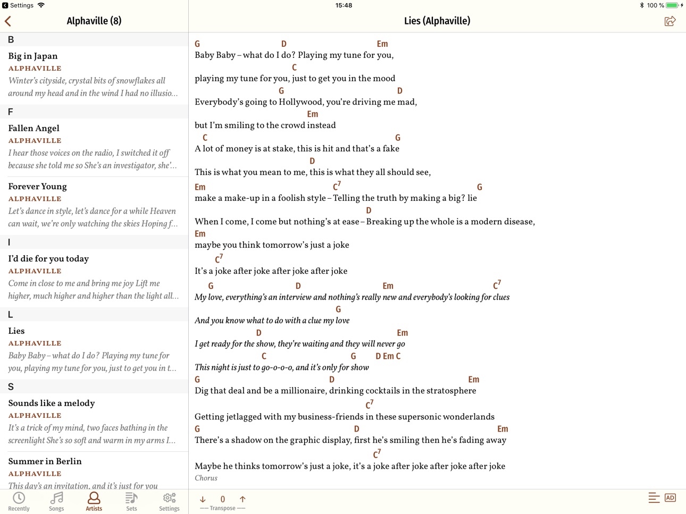Open the song Sounds like a melody
This screenshot has width=686, height=514.
pos(94,422)
